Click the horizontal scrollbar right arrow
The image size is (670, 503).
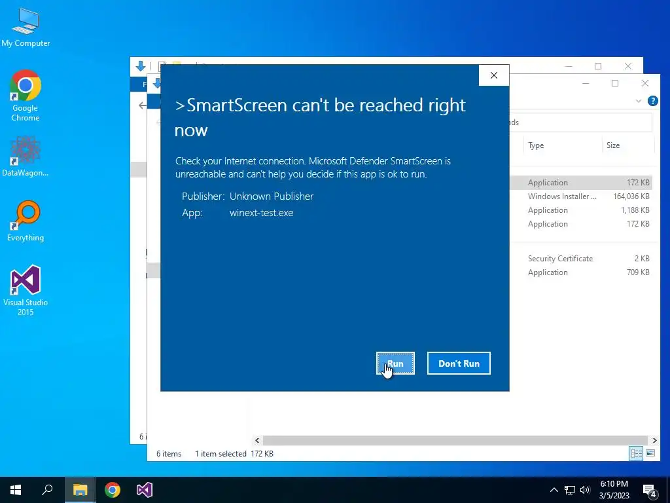point(654,440)
